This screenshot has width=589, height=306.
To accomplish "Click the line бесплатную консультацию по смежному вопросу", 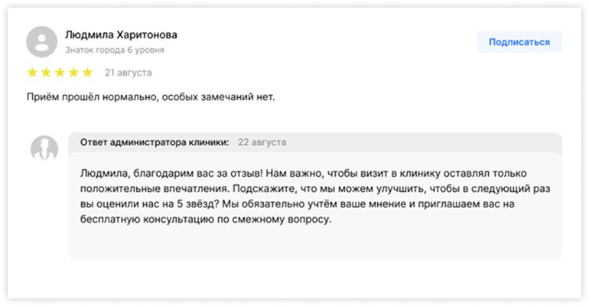I will click(207, 220).
